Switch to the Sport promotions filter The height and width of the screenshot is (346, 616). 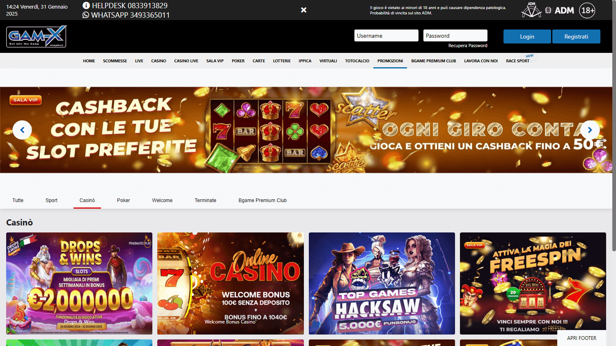51,200
